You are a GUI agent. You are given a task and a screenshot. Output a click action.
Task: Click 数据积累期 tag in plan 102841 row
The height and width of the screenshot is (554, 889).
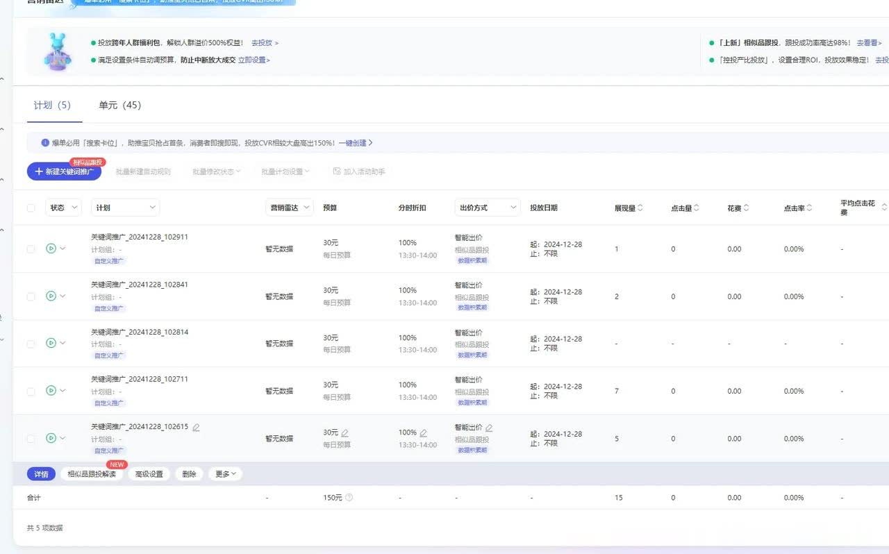click(472, 308)
